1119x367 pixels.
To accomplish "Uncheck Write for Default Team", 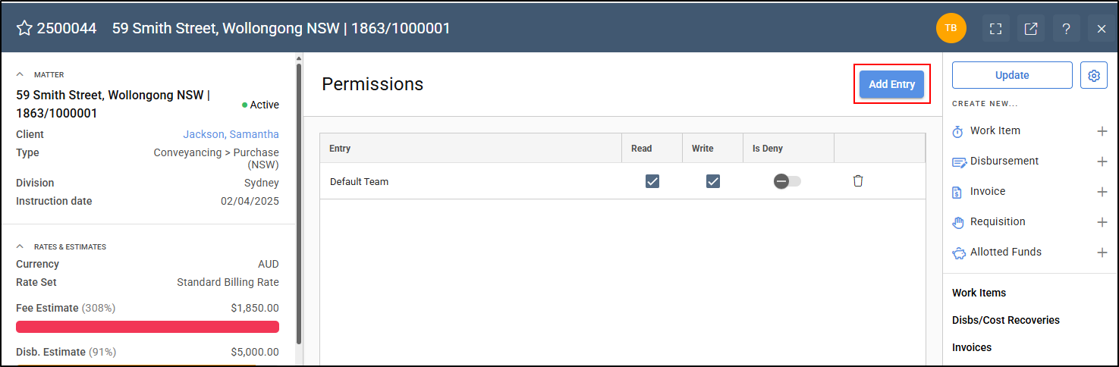I will tap(713, 181).
